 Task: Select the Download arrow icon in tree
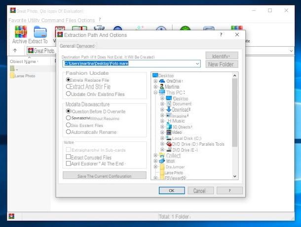169,109
